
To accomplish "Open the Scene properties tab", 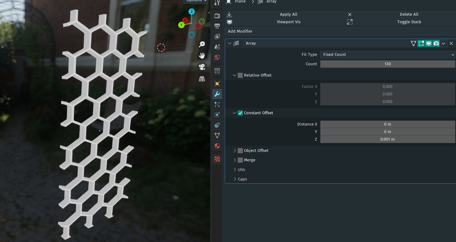I will 217,47.
